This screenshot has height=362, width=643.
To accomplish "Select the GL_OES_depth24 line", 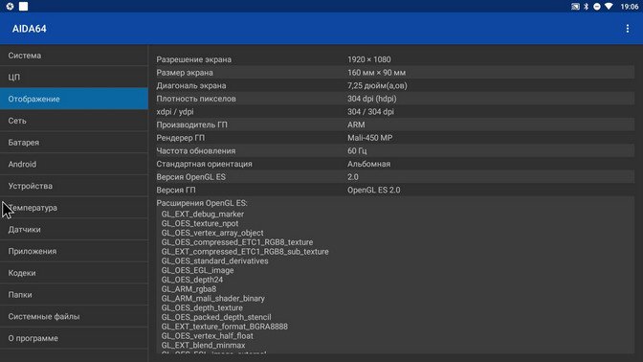I will pos(192,280).
